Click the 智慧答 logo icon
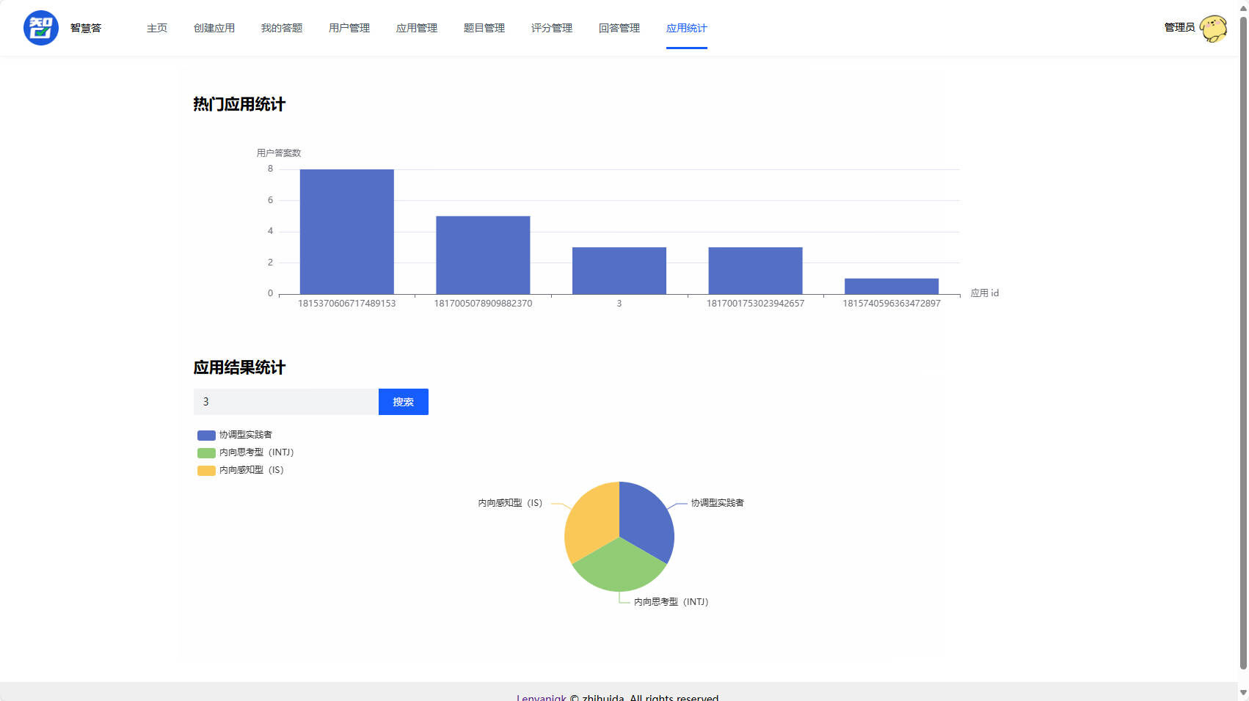The height and width of the screenshot is (701, 1249). click(41, 28)
